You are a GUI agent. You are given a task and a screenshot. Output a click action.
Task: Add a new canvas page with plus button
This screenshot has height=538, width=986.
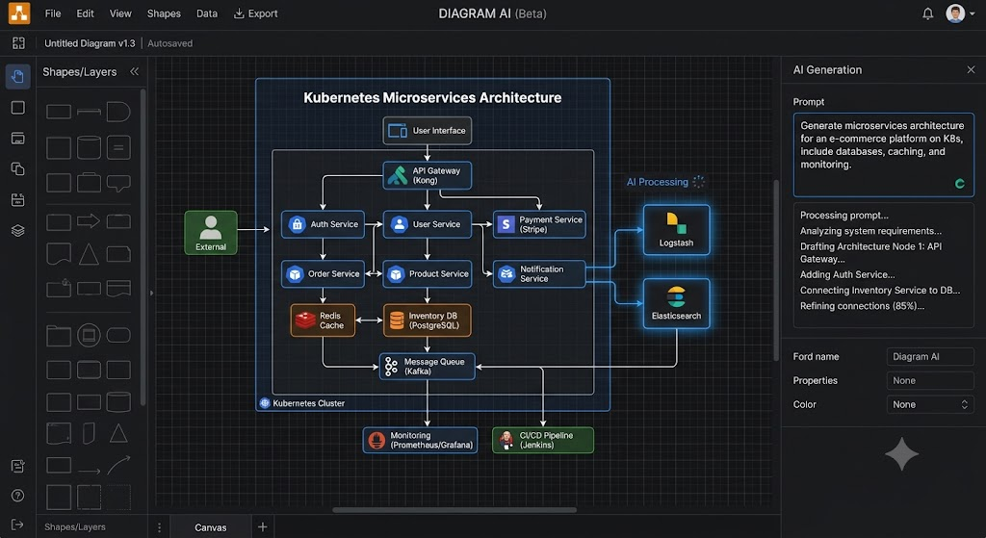(x=262, y=527)
